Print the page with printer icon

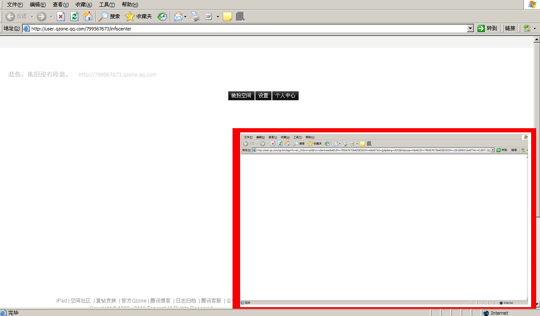tap(195, 16)
